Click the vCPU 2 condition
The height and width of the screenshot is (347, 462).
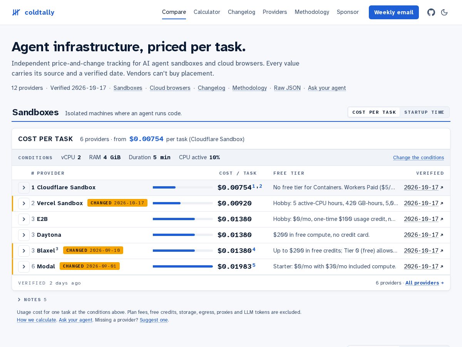tap(71, 157)
